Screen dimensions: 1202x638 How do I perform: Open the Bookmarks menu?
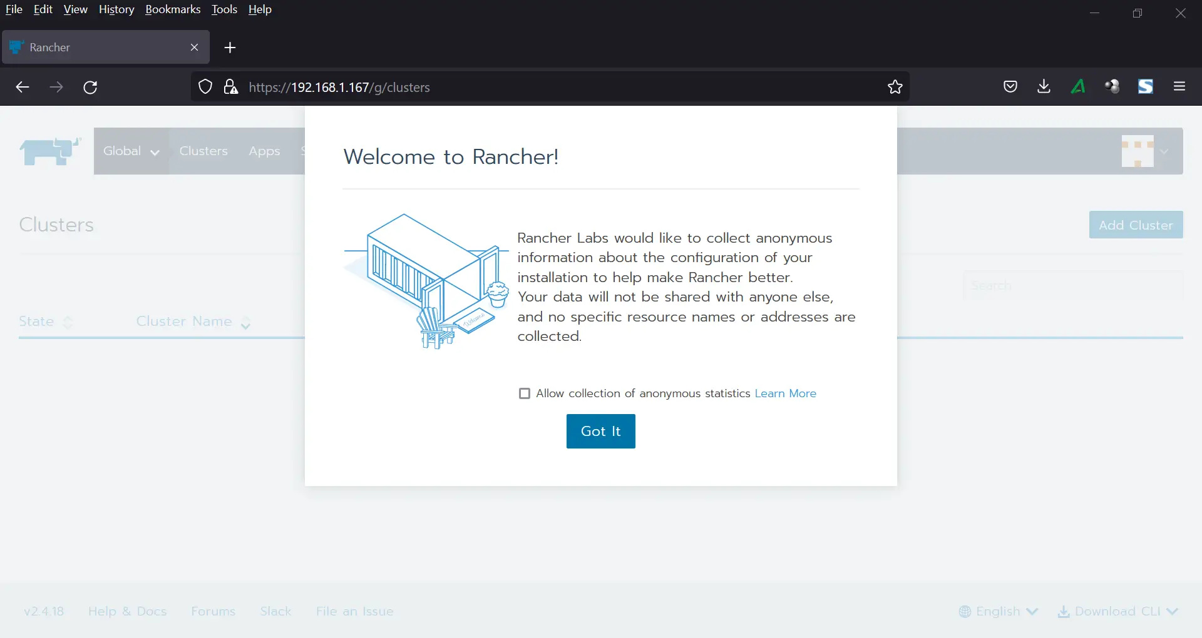173,9
